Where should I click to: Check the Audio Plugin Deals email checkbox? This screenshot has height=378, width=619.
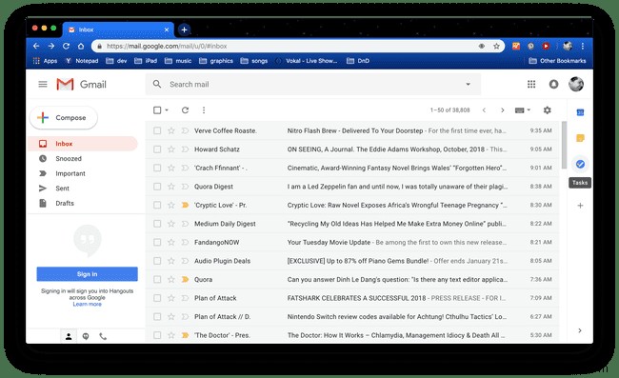tap(157, 261)
